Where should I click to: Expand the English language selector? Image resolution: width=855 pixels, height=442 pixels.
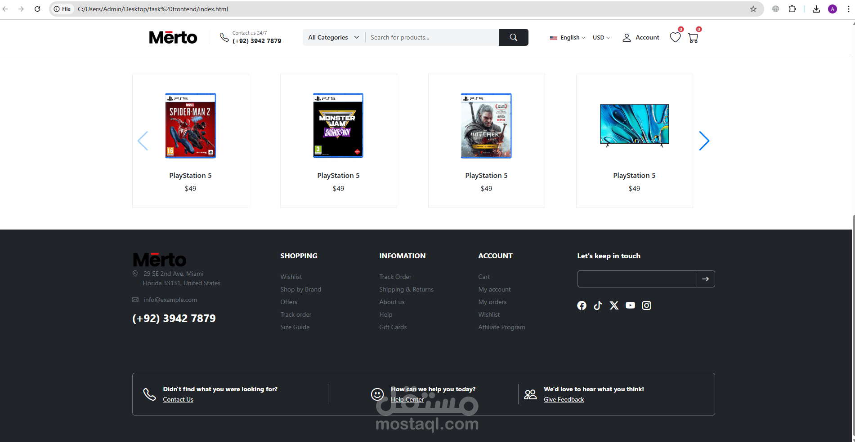coord(567,38)
